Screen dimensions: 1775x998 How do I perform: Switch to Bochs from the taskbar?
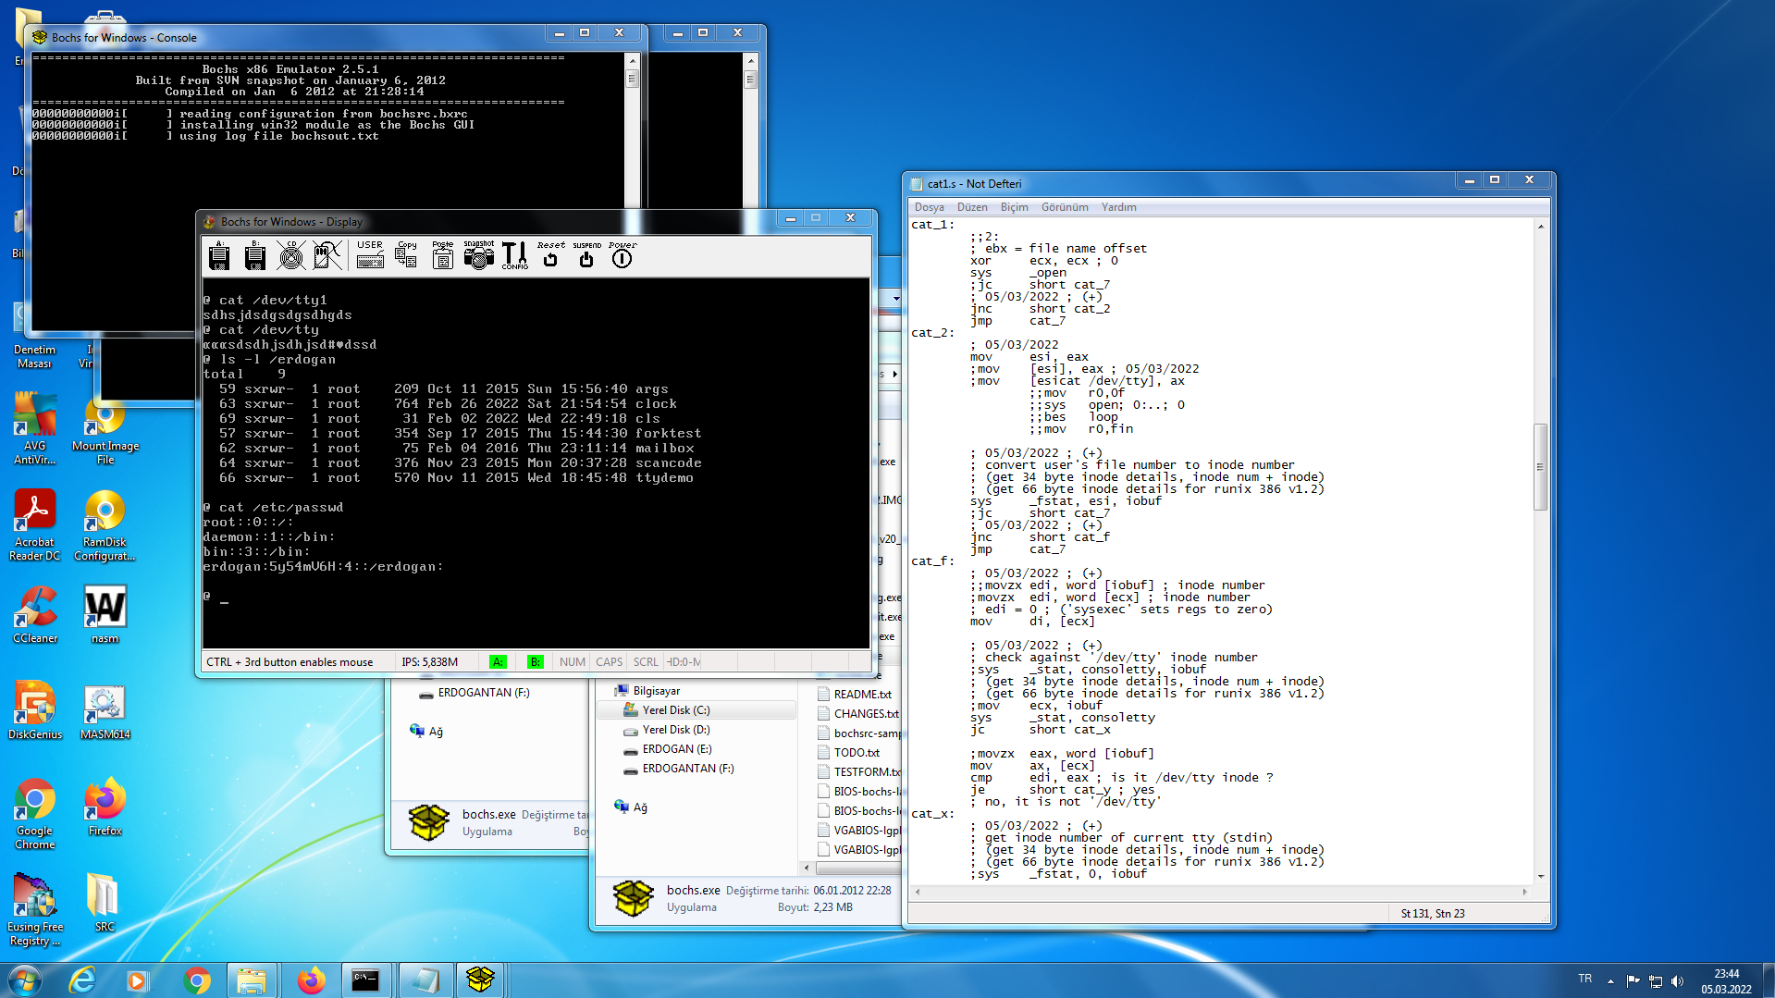480,980
